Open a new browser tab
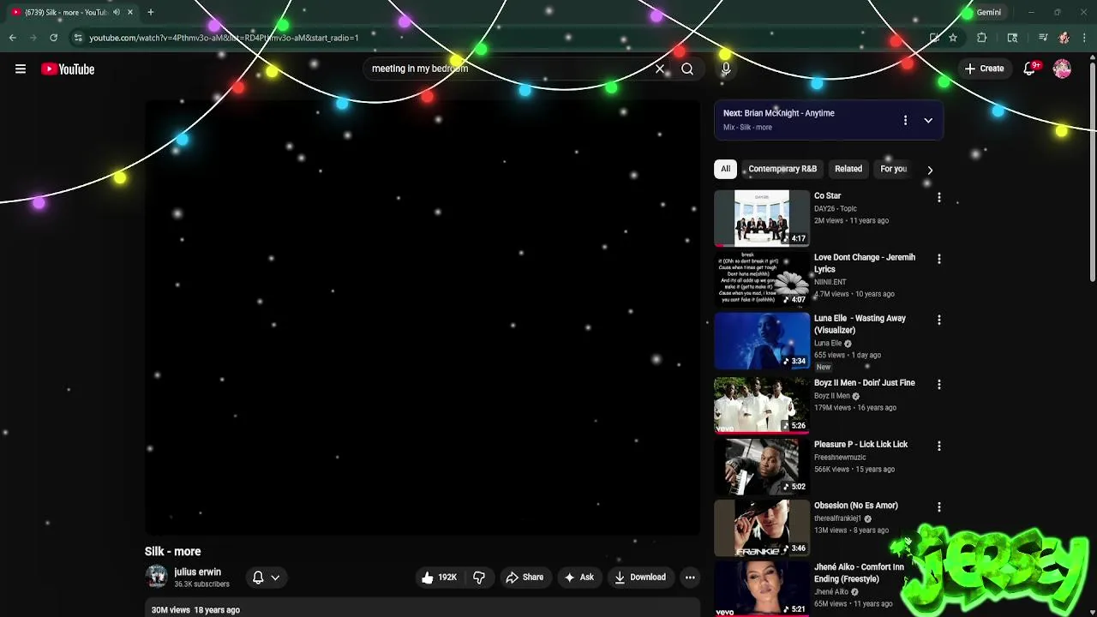 pos(150,12)
